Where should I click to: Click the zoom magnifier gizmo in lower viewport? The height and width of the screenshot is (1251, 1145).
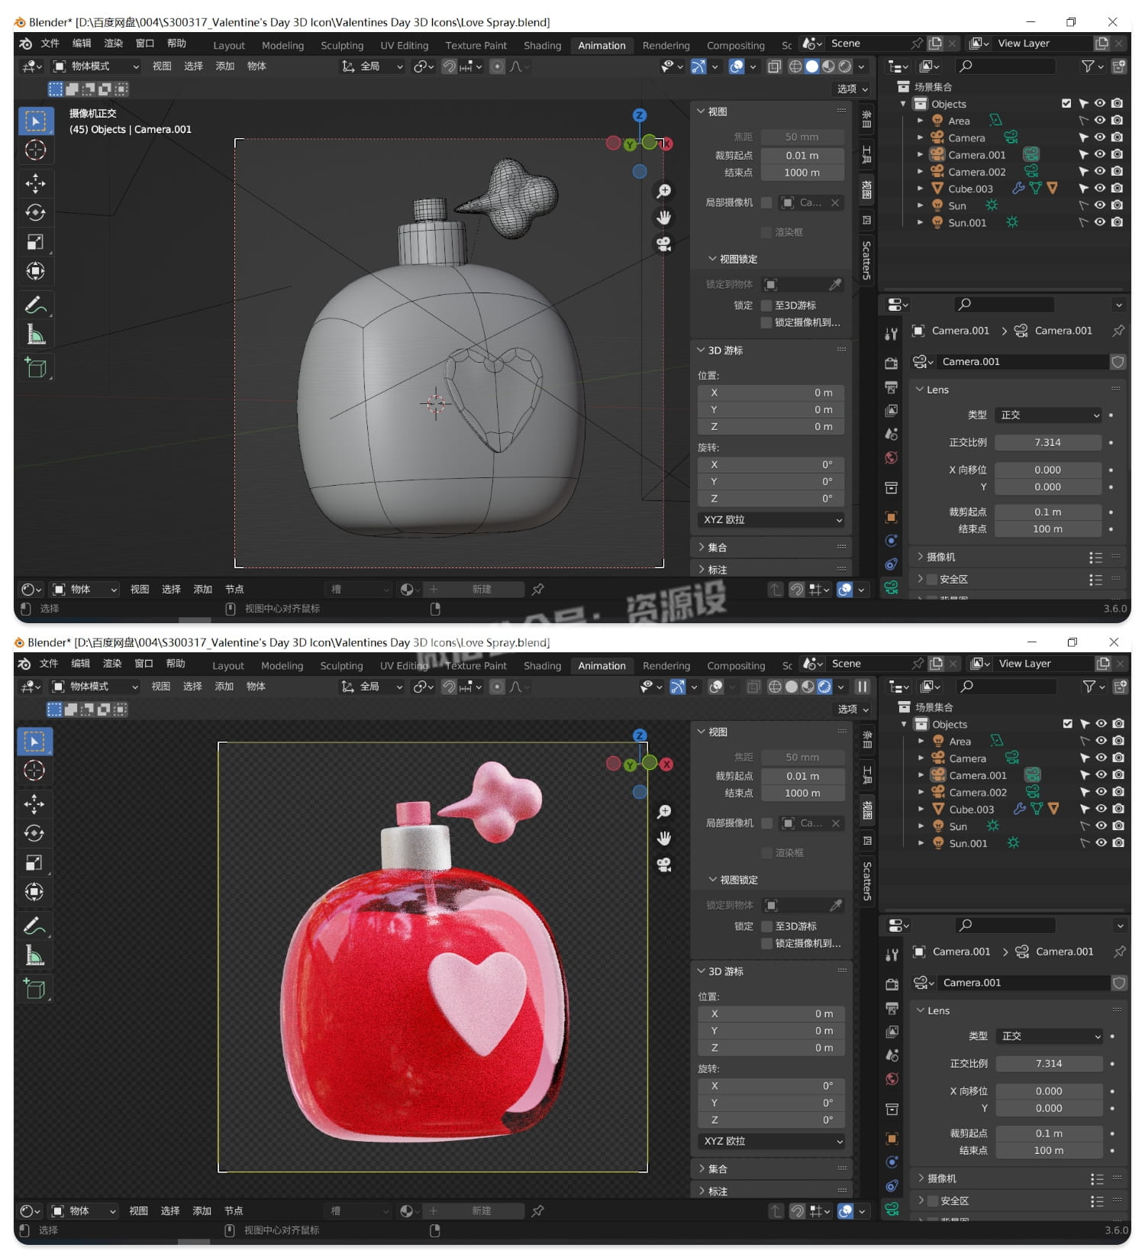(664, 811)
